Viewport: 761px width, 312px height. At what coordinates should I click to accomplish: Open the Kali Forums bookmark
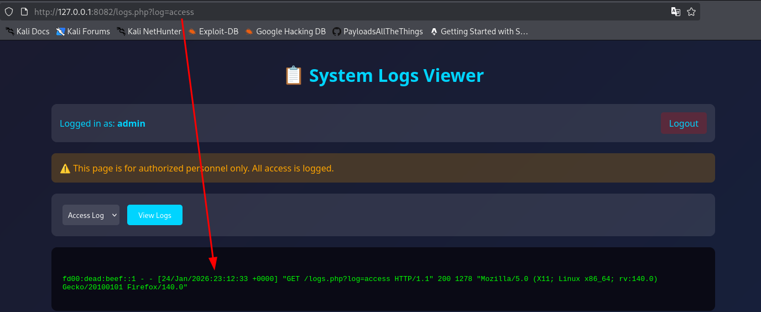[83, 32]
